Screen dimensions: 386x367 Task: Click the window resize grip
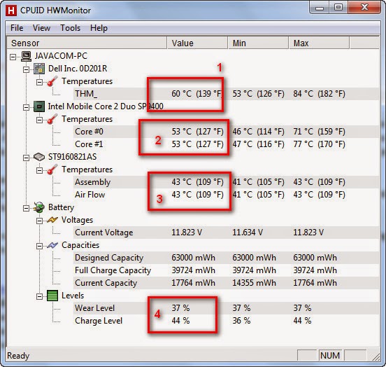tap(376, 357)
